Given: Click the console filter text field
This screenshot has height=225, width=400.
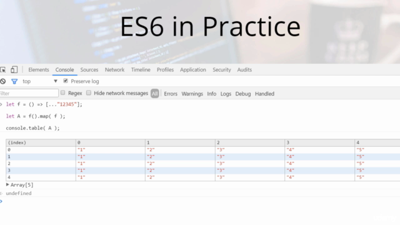Looking at the screenshot, I should (x=29, y=93).
